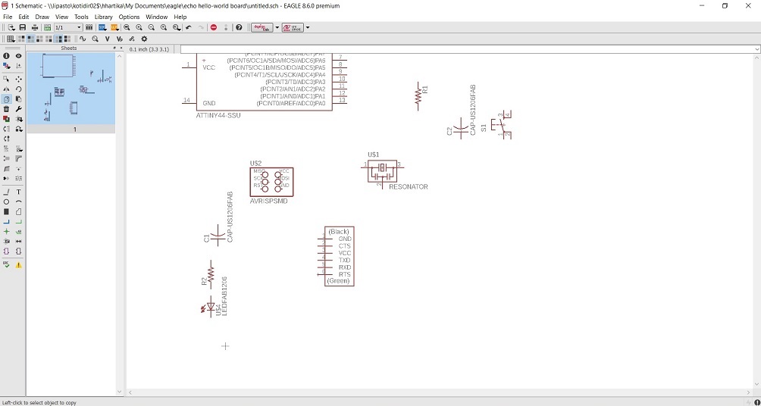Close the Sheets panel
This screenshot has height=406, width=761.
pos(121,48)
